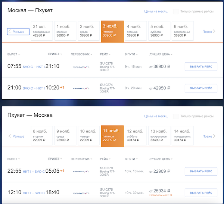Click Aeroflot logo on flight SU 0279
The width and height of the screenshot is (224, 204).
[81, 172]
